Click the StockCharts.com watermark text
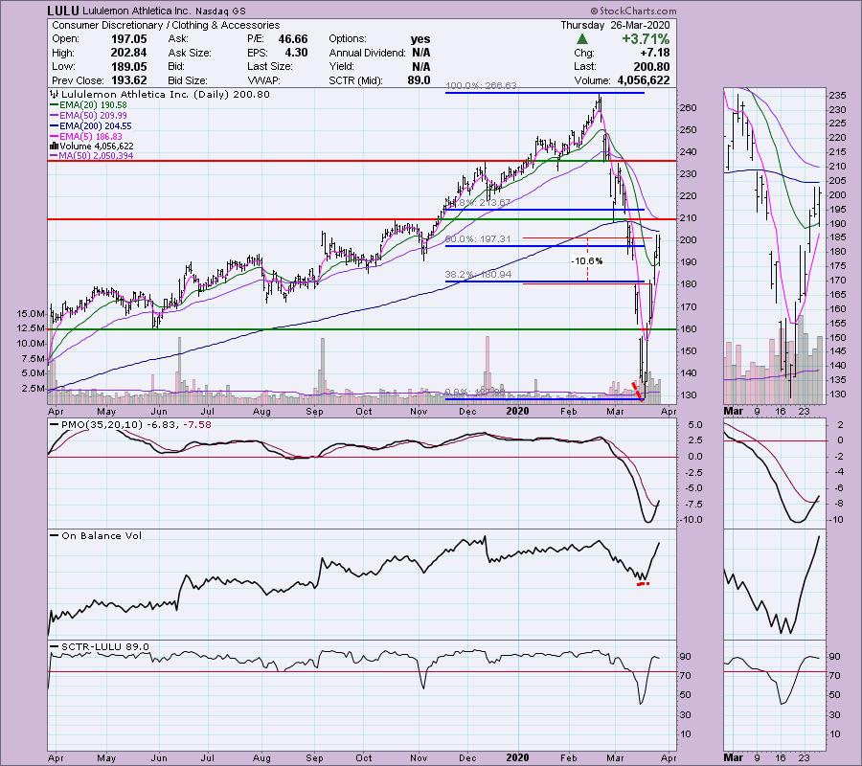Image resolution: width=862 pixels, height=766 pixels. (633, 11)
